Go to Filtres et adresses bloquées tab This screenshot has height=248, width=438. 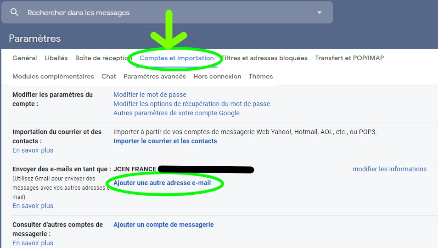(x=264, y=58)
